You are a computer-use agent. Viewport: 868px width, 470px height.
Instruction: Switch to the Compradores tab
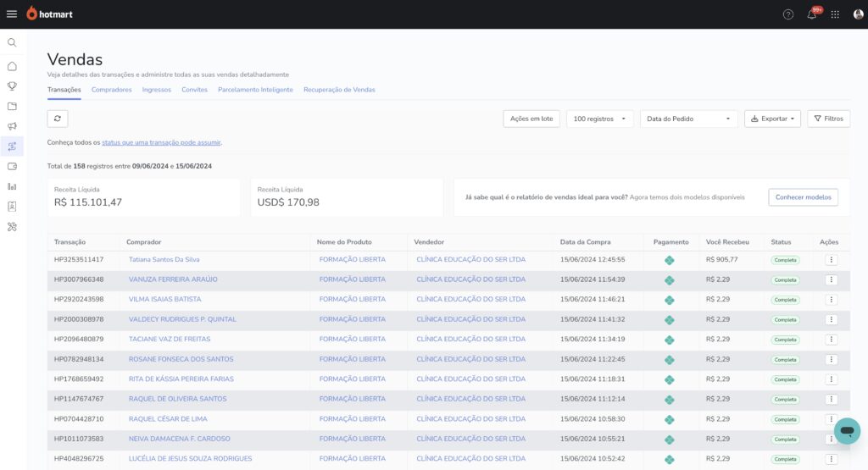[111, 90]
